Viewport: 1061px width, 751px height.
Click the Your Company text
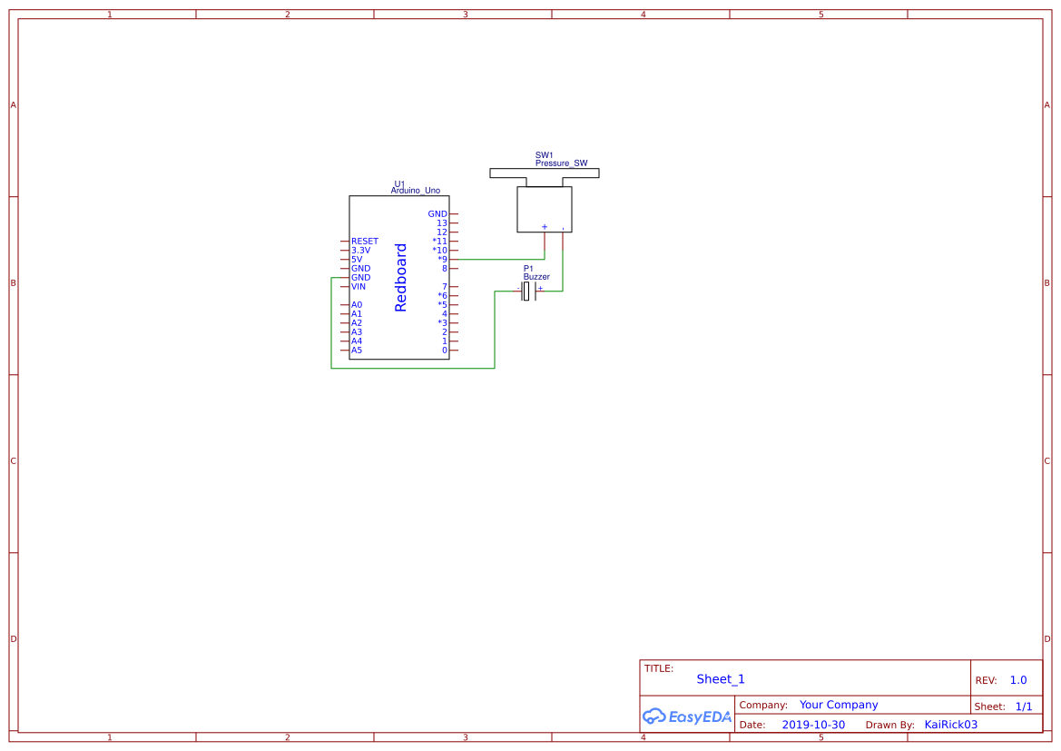pyautogui.click(x=838, y=704)
